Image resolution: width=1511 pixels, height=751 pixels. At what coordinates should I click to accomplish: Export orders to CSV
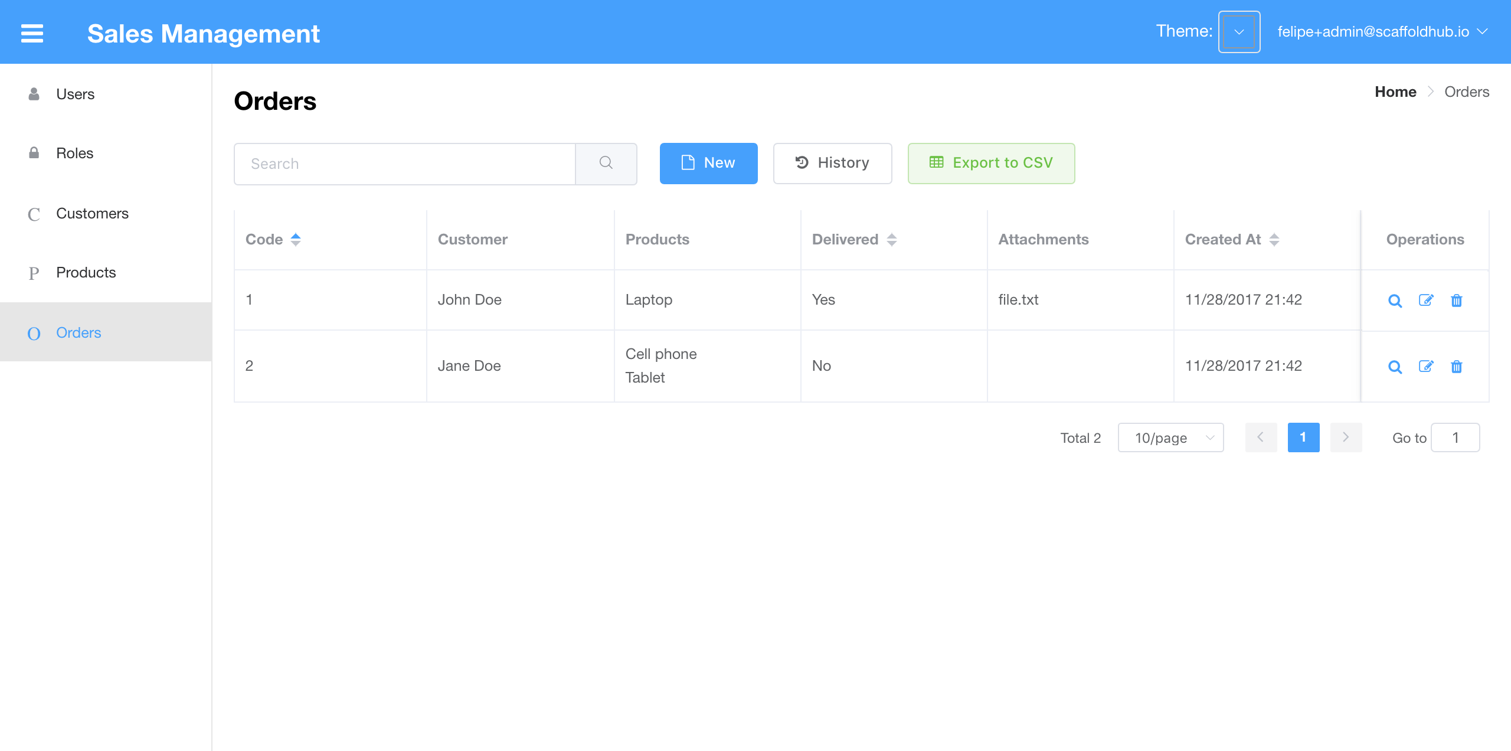(x=991, y=163)
